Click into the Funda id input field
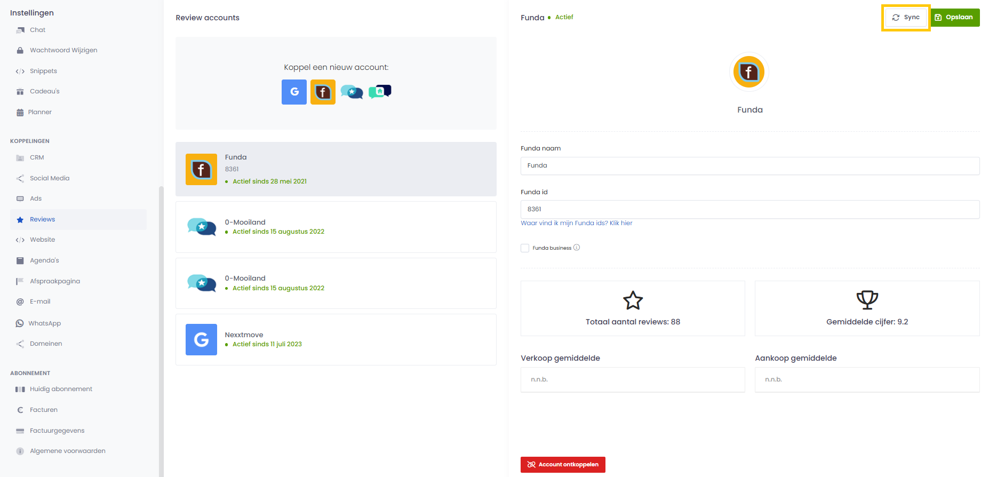This screenshot has width=989, height=477. click(x=749, y=209)
